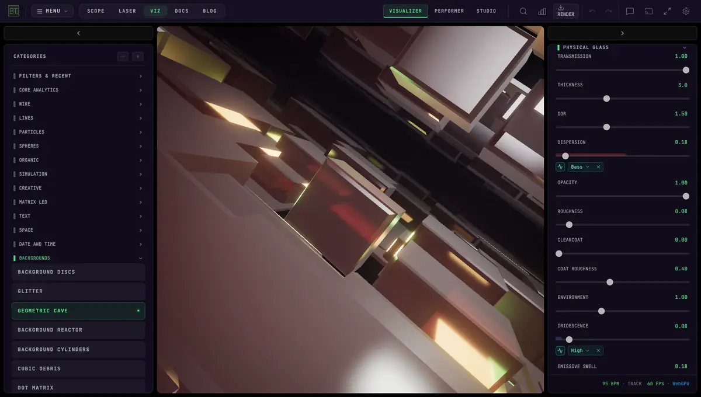701x397 pixels.
Task: Click the app logo in the top-left corner
Action: (x=13, y=11)
